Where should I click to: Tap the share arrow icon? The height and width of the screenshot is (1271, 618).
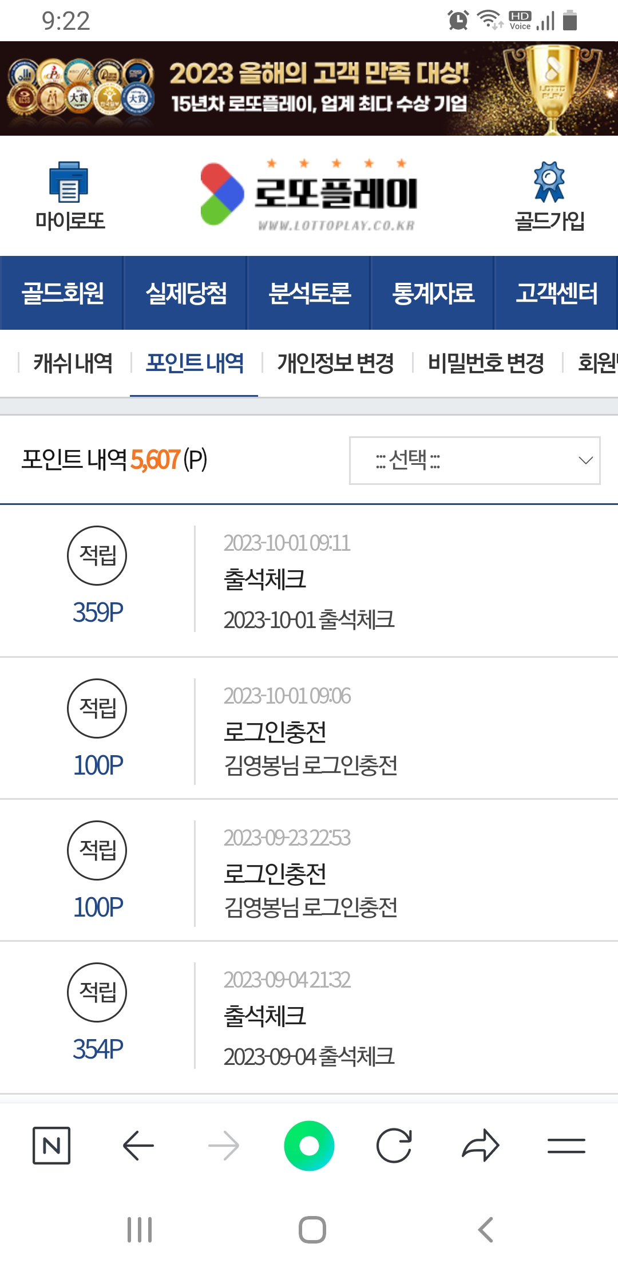click(481, 1146)
